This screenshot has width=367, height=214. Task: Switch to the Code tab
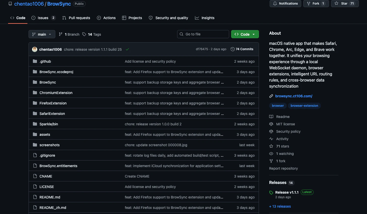coord(18,18)
